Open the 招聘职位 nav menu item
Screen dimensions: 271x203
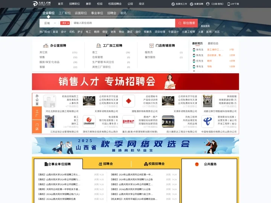coord(75,4)
